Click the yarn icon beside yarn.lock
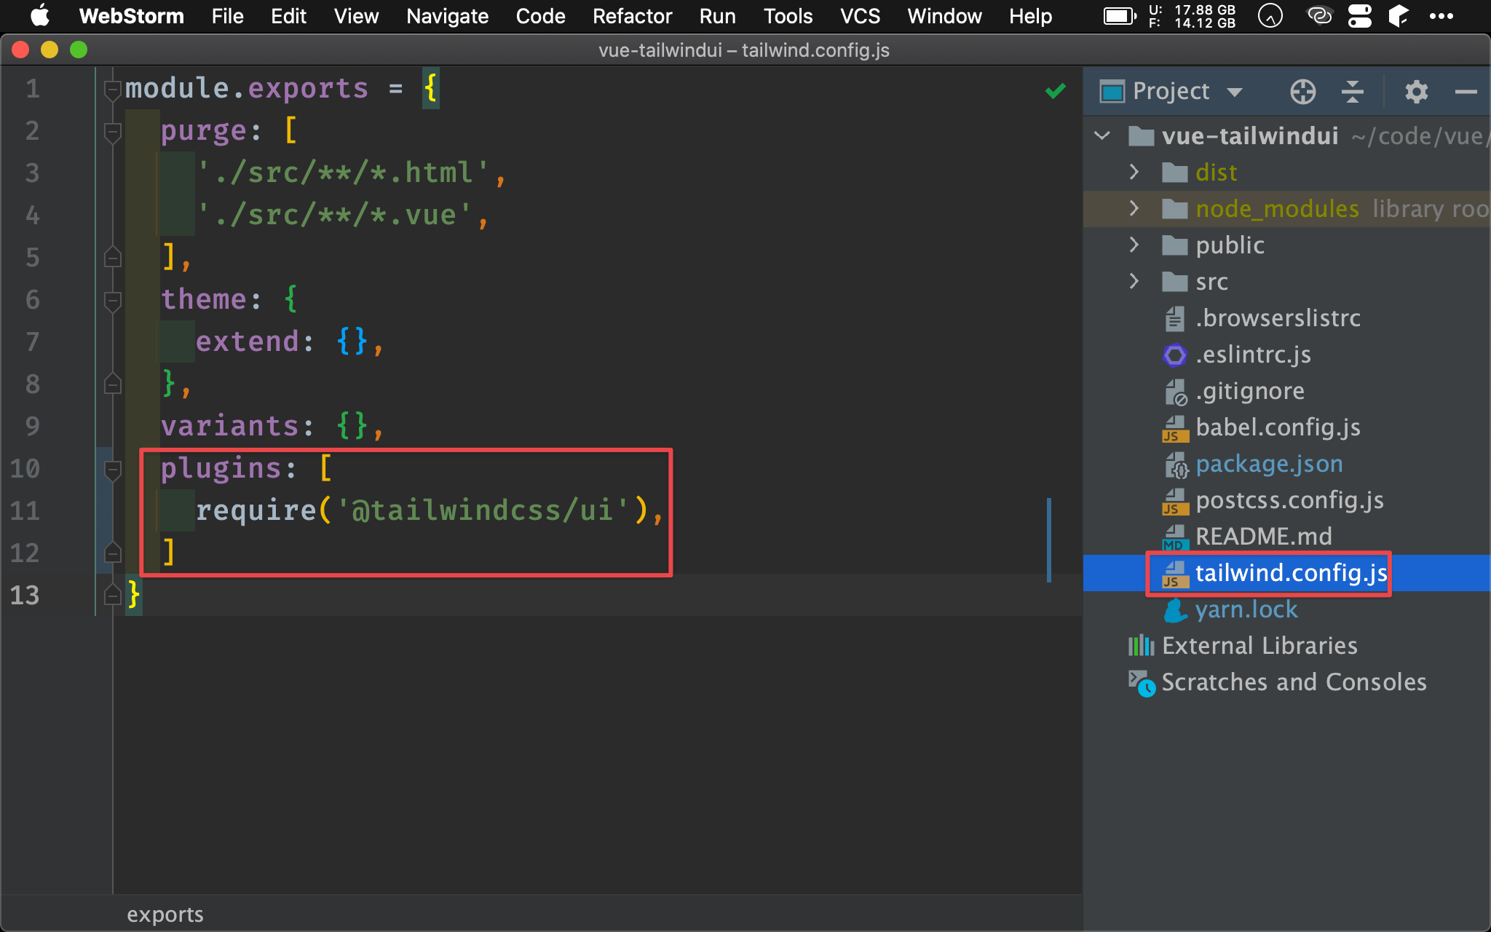The width and height of the screenshot is (1491, 932). pos(1174,609)
